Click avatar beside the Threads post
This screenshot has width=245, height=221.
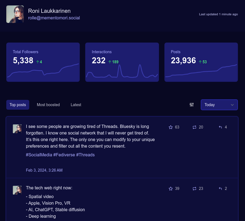coord(17,129)
